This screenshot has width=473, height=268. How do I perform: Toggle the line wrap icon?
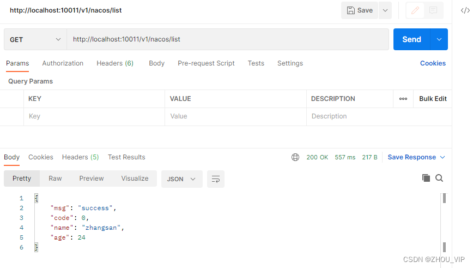(x=216, y=179)
